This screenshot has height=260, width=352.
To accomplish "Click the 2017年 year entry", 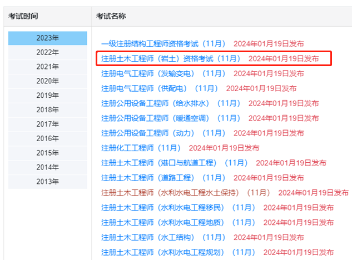I will point(47,124).
